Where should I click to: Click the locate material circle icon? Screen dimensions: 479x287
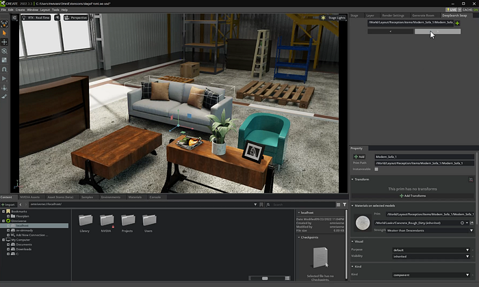coord(462,223)
